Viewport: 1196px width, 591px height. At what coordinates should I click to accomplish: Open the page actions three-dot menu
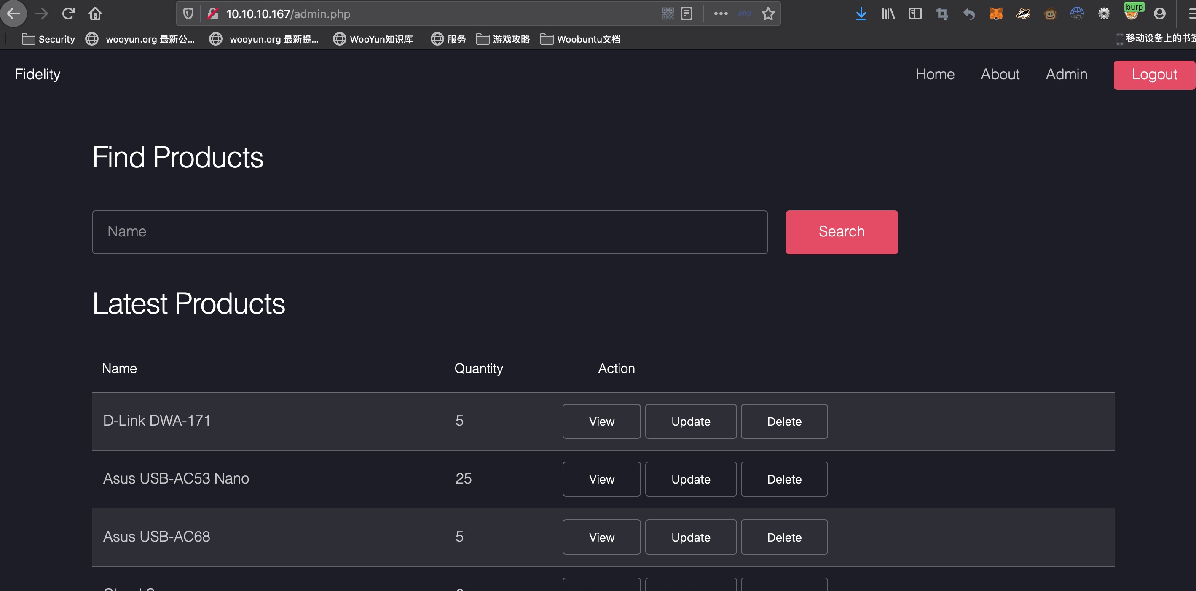pos(721,14)
